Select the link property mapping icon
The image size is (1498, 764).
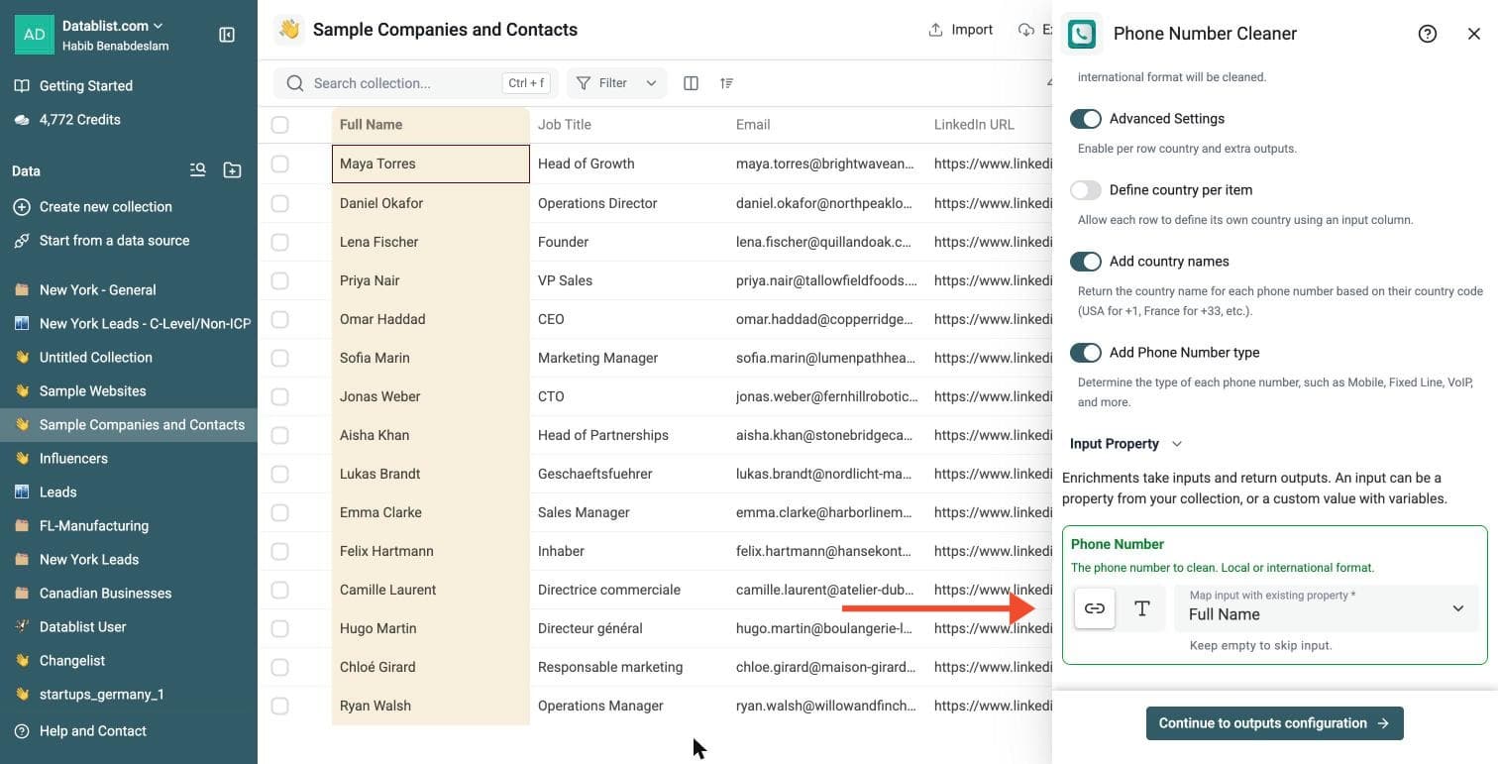pyautogui.click(x=1095, y=608)
